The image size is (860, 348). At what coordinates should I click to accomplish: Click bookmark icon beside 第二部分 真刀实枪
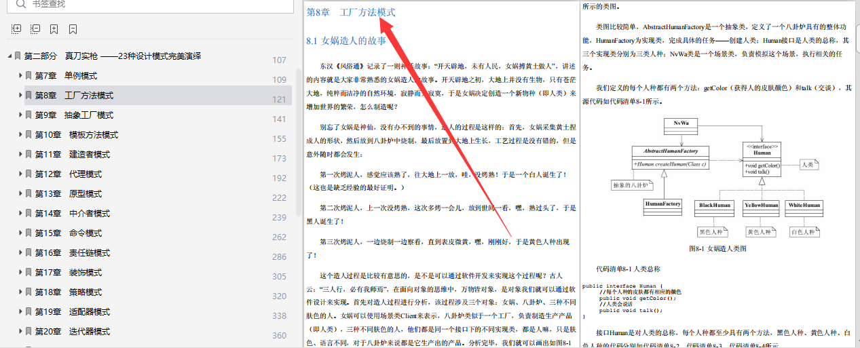point(18,56)
